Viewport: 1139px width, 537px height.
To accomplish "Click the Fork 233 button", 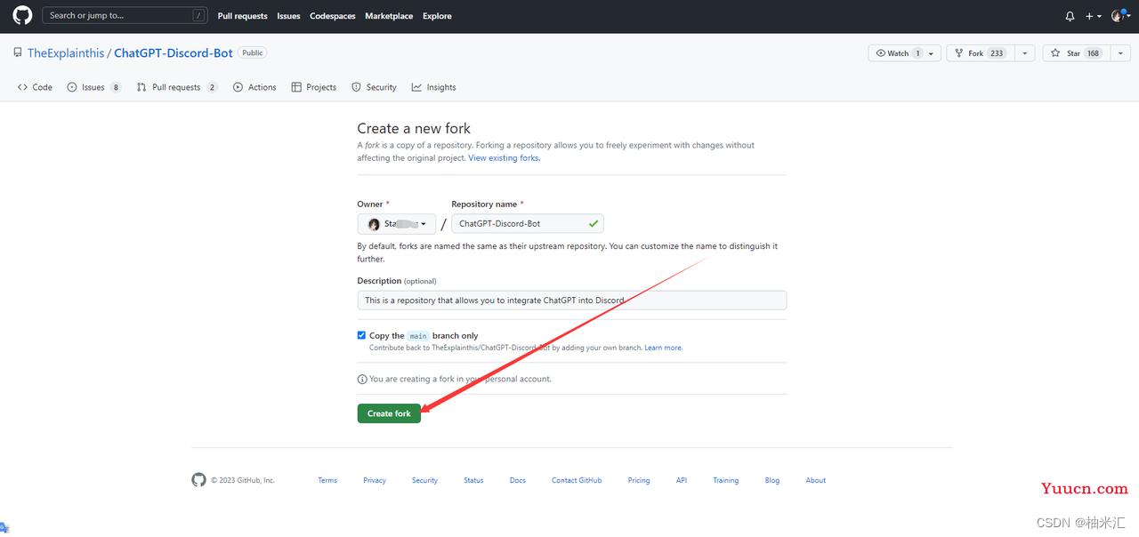I will [x=979, y=53].
